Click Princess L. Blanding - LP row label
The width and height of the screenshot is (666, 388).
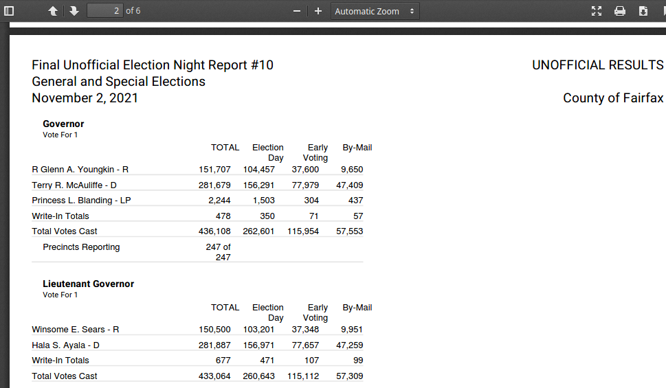(81, 201)
